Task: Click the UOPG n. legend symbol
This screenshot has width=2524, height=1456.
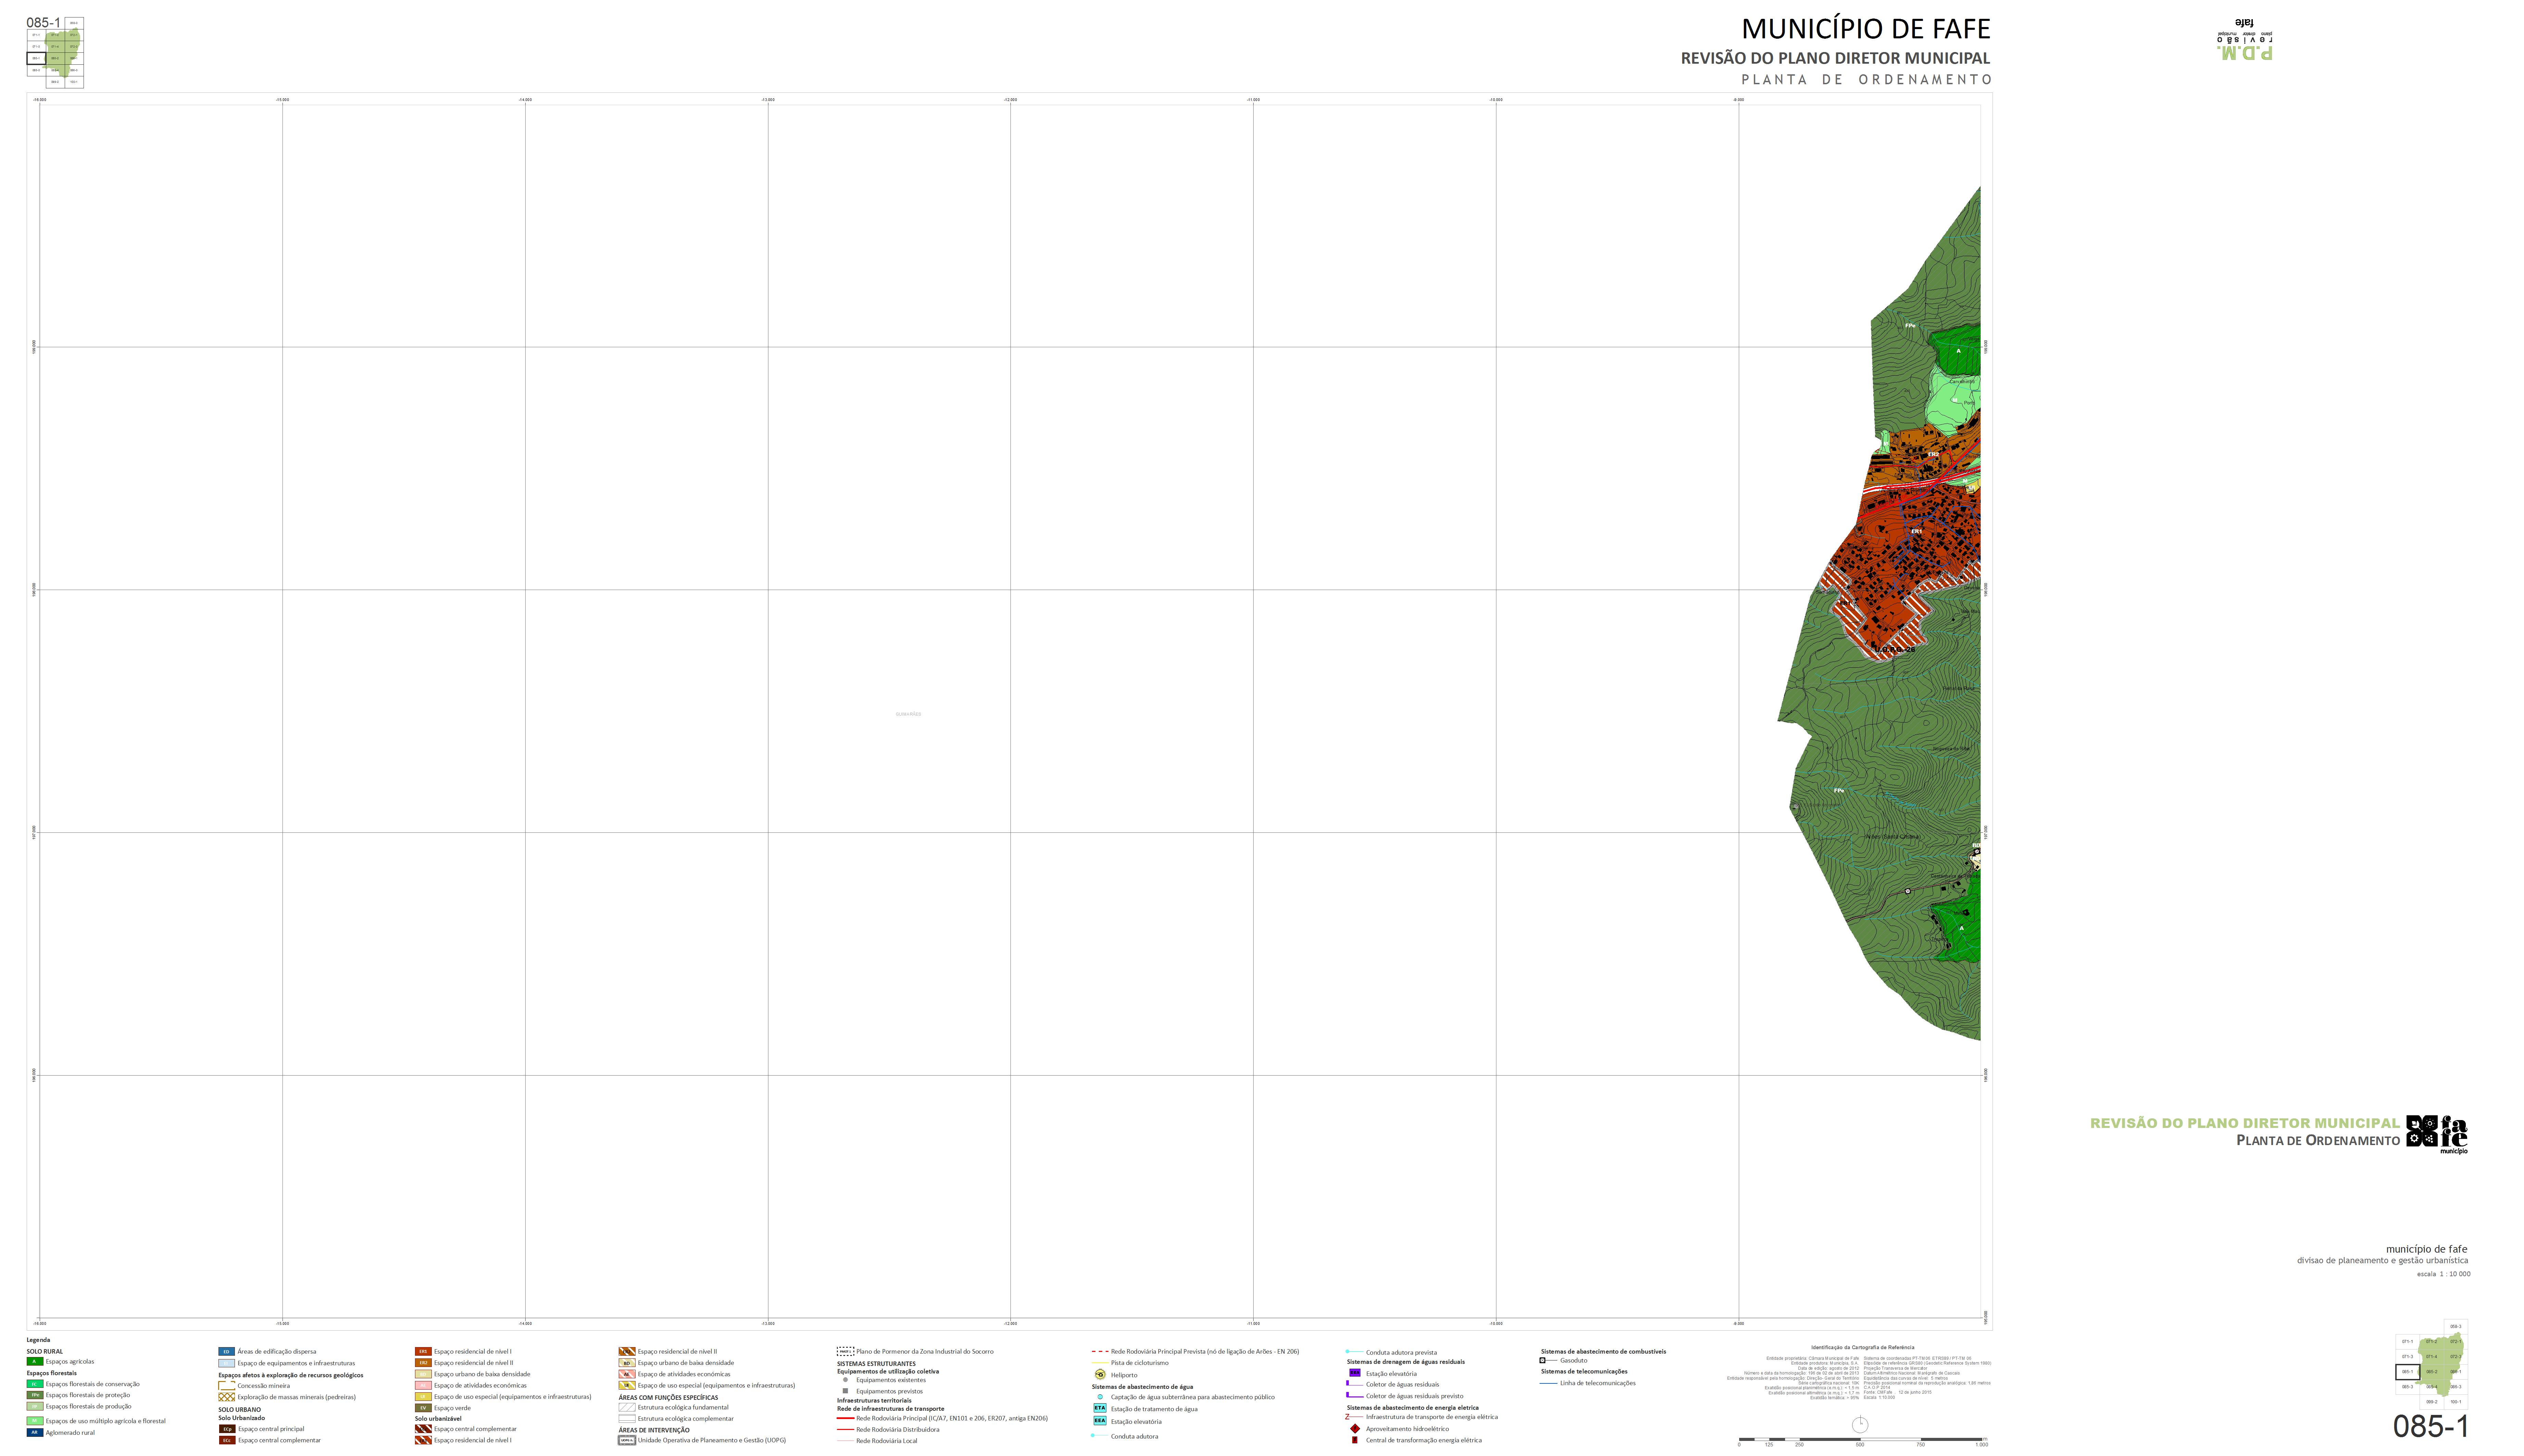Action: (627, 1440)
